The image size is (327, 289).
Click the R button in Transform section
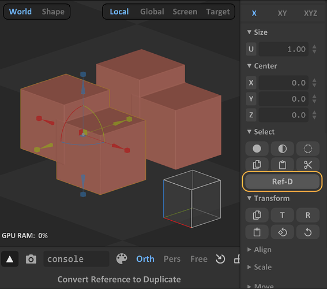308,215
